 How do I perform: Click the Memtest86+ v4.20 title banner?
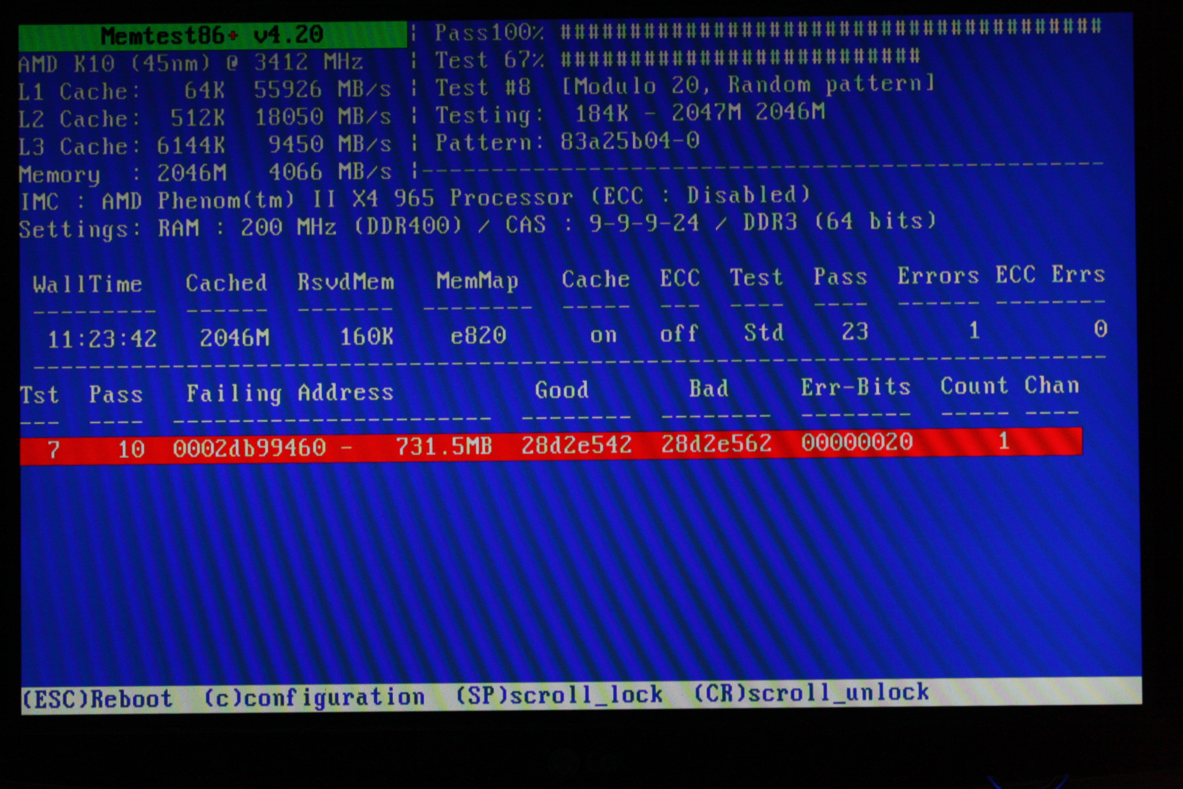pos(213,35)
